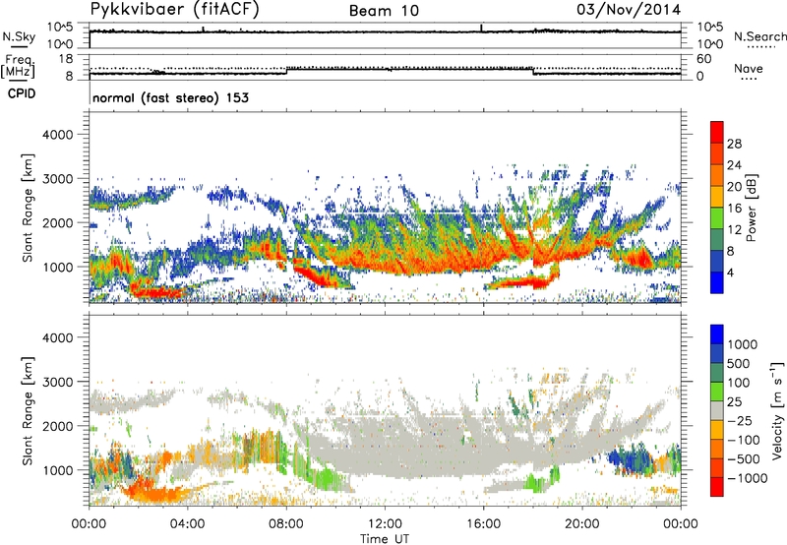Click the 03/Nov/2014 date text
This screenshot has height=545, width=787.
coord(629,10)
